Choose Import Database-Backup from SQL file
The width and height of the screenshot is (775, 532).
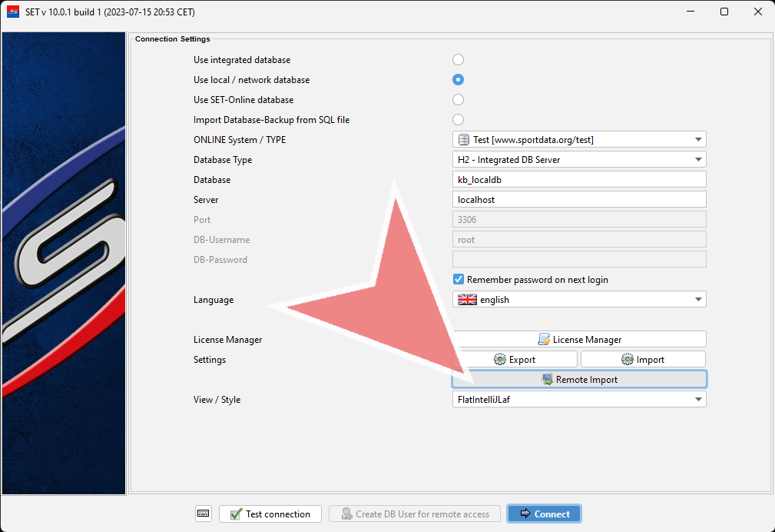[x=459, y=120]
